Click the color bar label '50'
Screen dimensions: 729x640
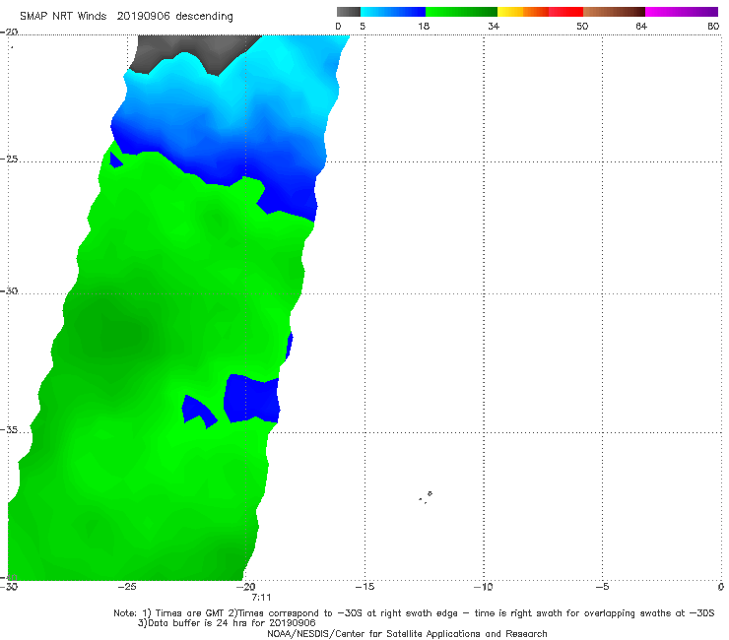tap(582, 26)
